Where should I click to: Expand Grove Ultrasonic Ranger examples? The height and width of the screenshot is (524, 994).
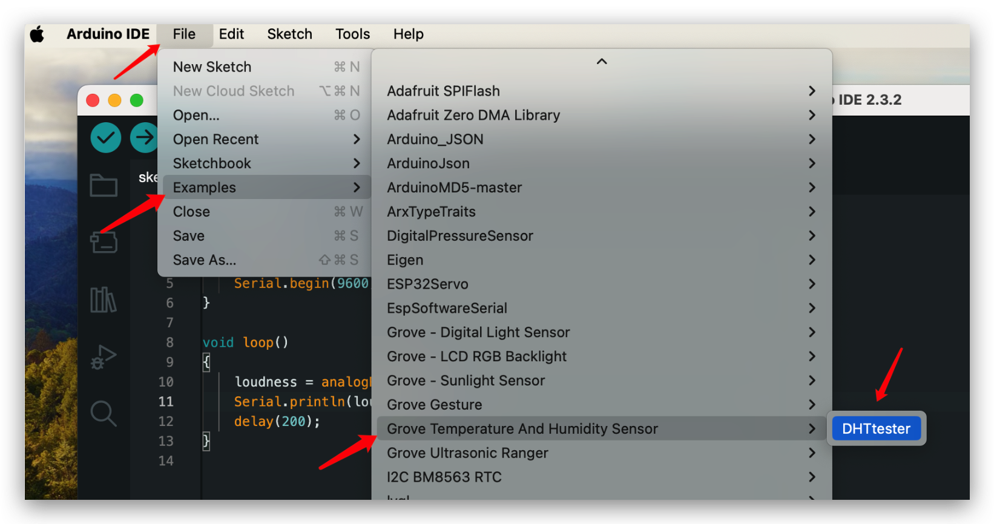tap(602, 453)
